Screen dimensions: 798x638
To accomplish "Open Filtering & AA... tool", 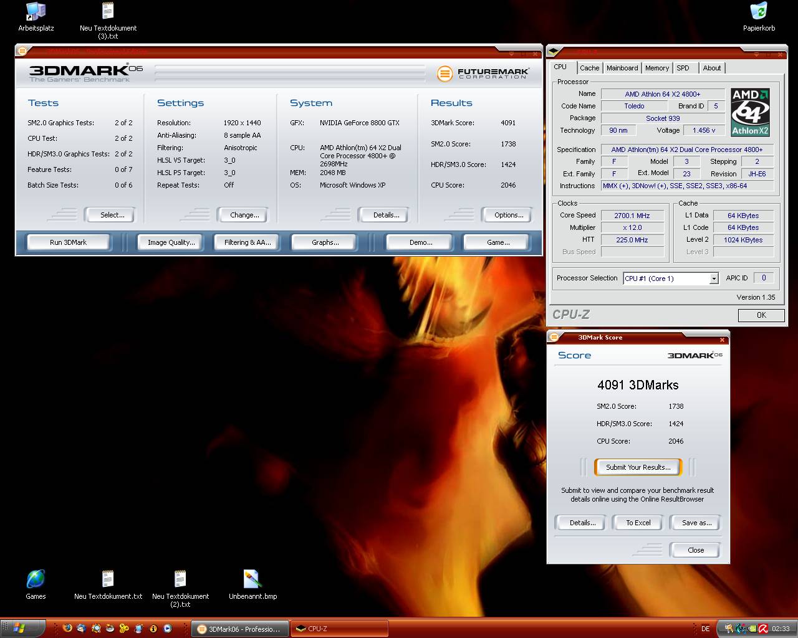I will tap(248, 242).
